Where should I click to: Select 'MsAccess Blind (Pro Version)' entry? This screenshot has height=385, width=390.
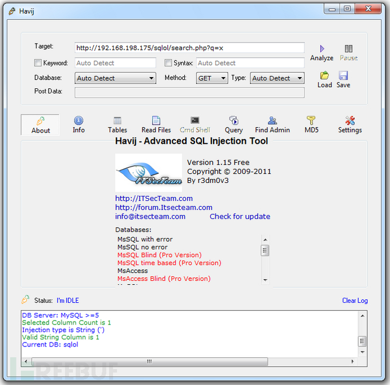pyautogui.click(x=164, y=279)
